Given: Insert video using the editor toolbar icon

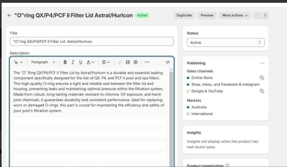Looking at the screenshot, I should [135, 62].
